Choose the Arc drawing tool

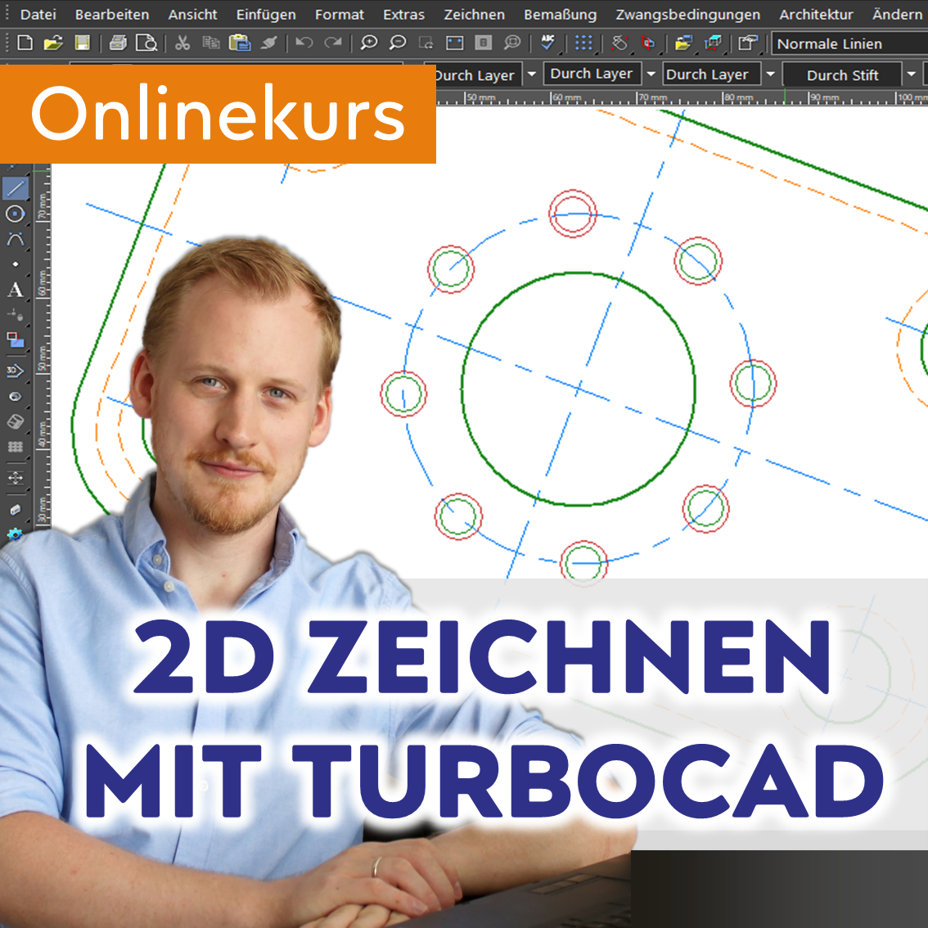click(16, 240)
